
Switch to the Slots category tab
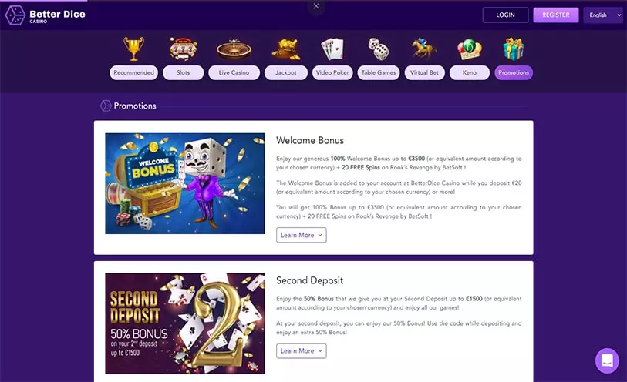183,72
